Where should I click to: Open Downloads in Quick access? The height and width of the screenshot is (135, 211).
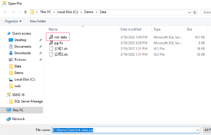pyautogui.click(x=22, y=53)
